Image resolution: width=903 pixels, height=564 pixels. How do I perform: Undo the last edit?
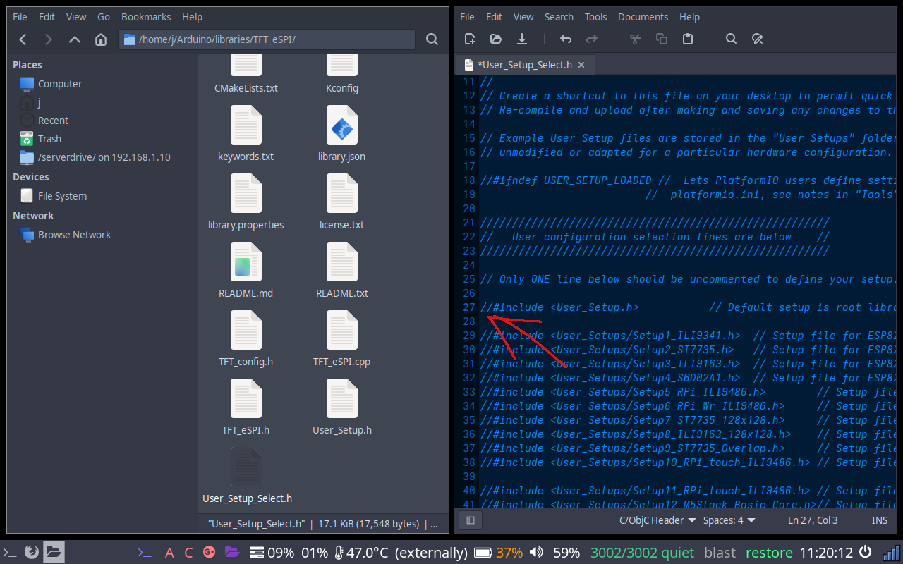(x=565, y=39)
